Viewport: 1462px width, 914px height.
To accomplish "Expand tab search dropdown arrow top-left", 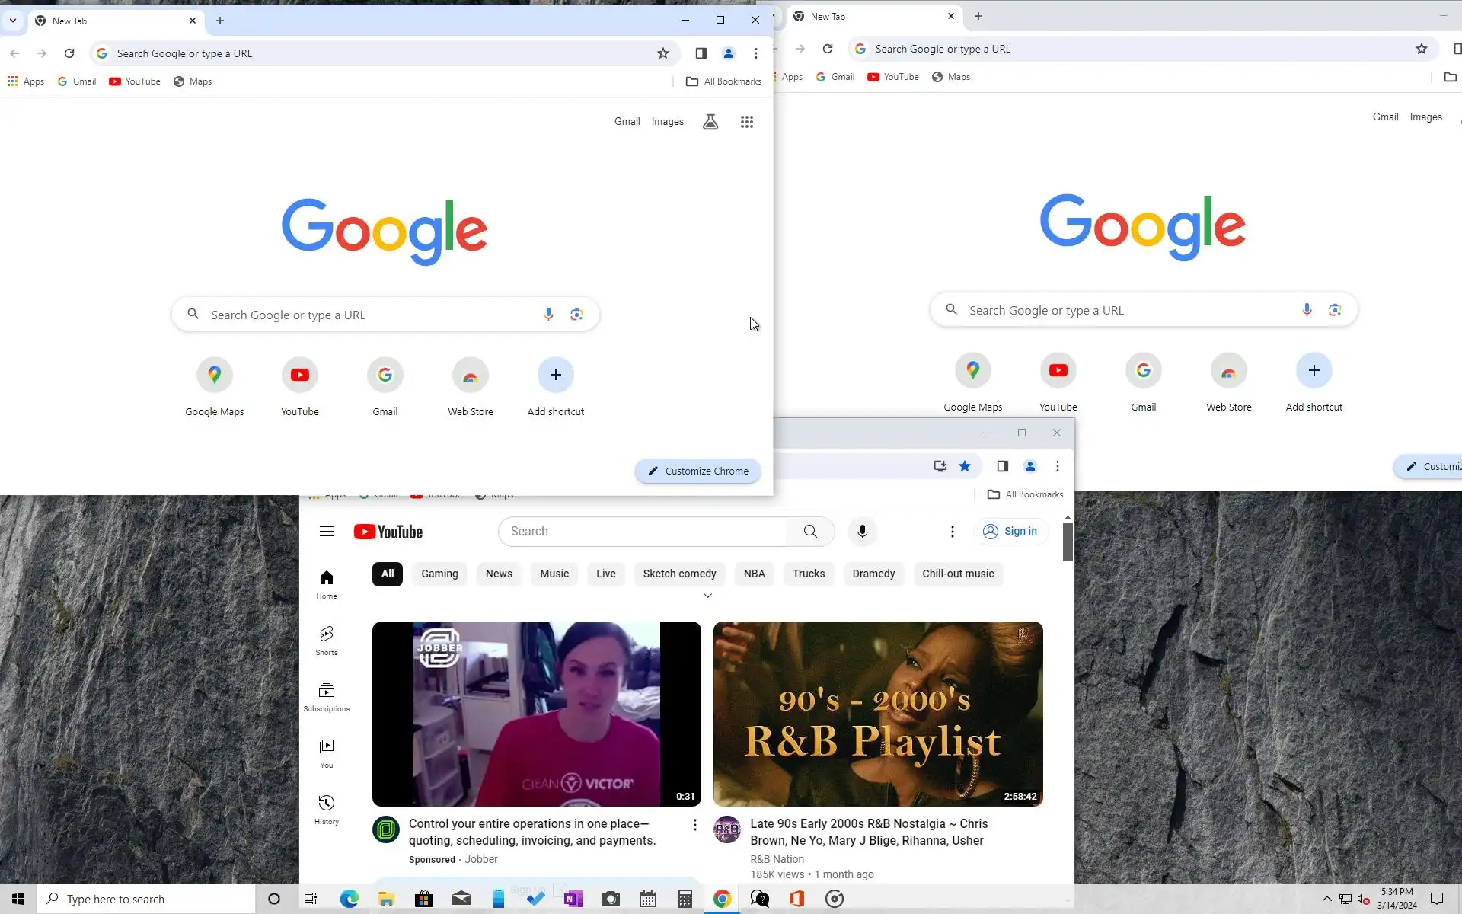I will pyautogui.click(x=13, y=21).
